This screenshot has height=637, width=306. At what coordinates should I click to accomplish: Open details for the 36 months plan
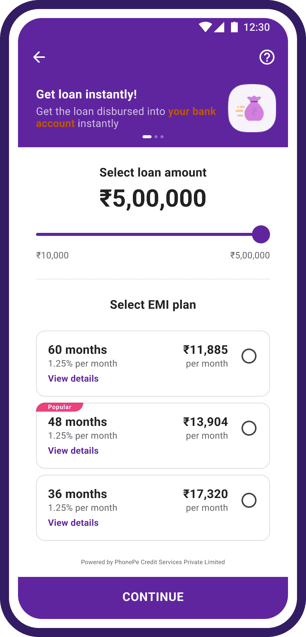point(73,522)
